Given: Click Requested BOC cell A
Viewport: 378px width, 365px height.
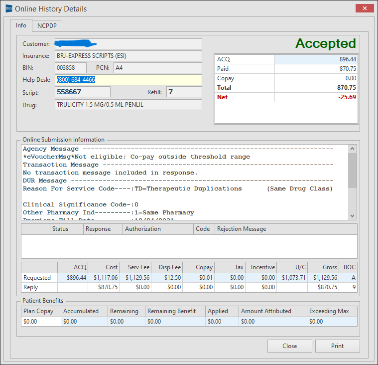Looking at the screenshot, I should 348,278.
